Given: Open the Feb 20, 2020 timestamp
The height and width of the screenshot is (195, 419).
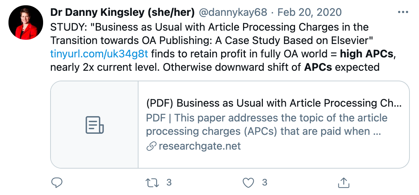Looking at the screenshot, I should pos(309,12).
